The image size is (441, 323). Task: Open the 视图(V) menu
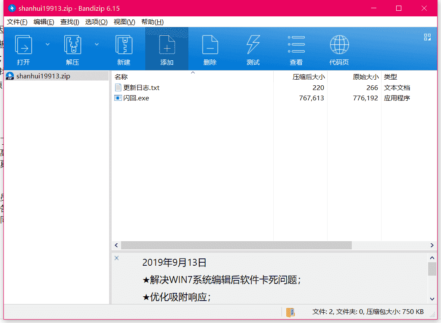(x=124, y=22)
